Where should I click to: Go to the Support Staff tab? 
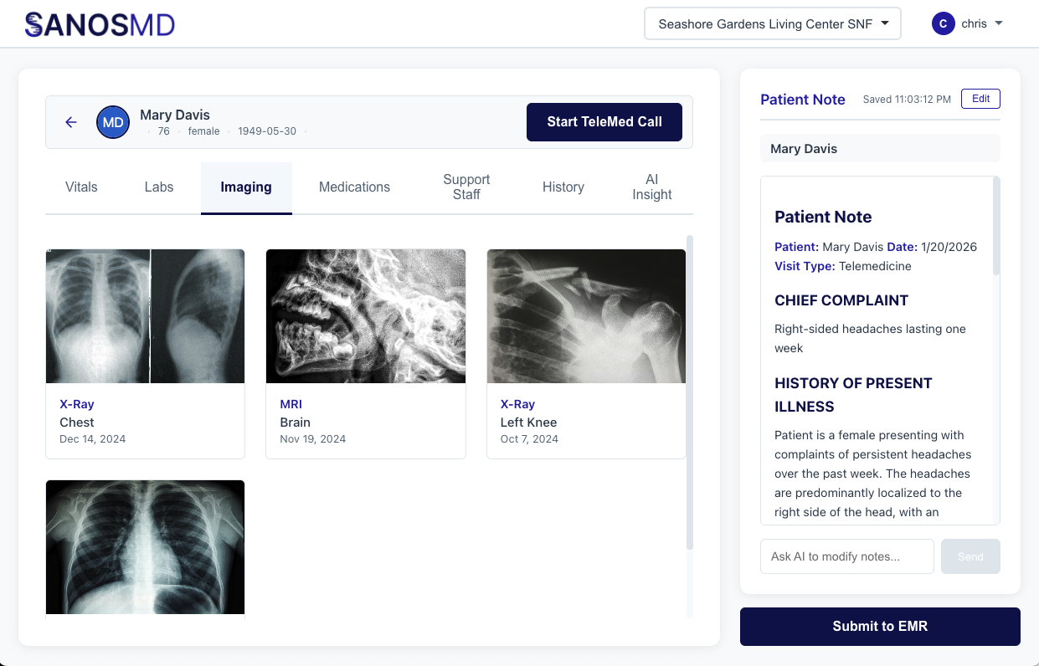click(x=466, y=187)
